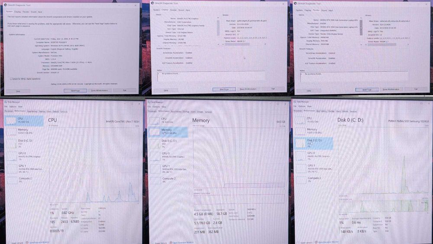Select Disk 0 graph thumbnail in Memory-view Task Manager
Viewport: 433px width, 244px height.
(x=155, y=144)
